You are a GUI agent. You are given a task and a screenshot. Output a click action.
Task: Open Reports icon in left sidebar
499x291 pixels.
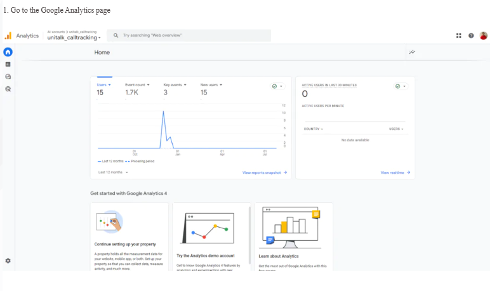tap(8, 64)
